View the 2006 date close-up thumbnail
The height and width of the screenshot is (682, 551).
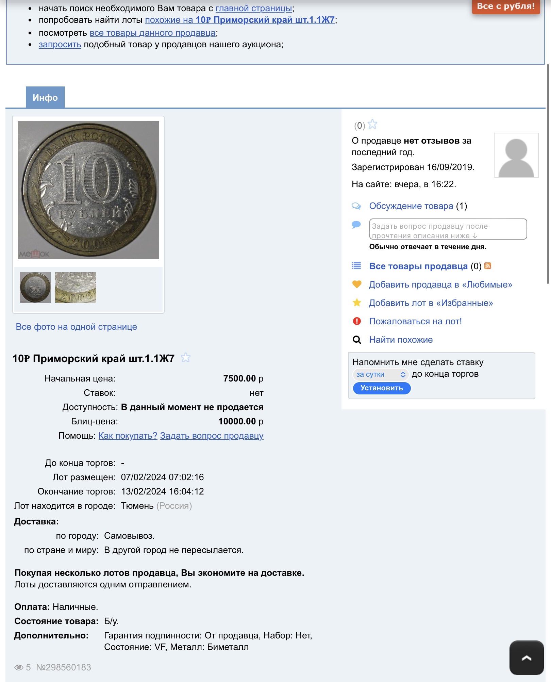[76, 288]
